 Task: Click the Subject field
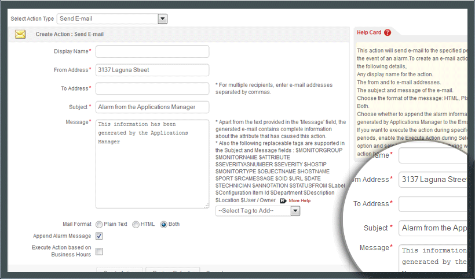tap(152, 107)
